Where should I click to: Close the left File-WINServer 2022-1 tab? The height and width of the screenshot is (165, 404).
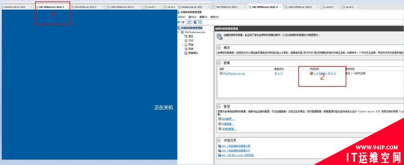pos(67,7)
